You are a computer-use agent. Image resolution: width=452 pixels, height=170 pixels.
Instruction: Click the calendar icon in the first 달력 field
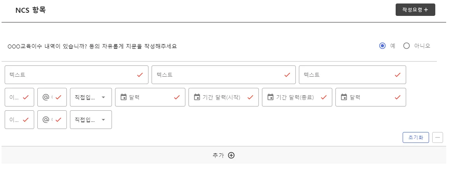124,97
